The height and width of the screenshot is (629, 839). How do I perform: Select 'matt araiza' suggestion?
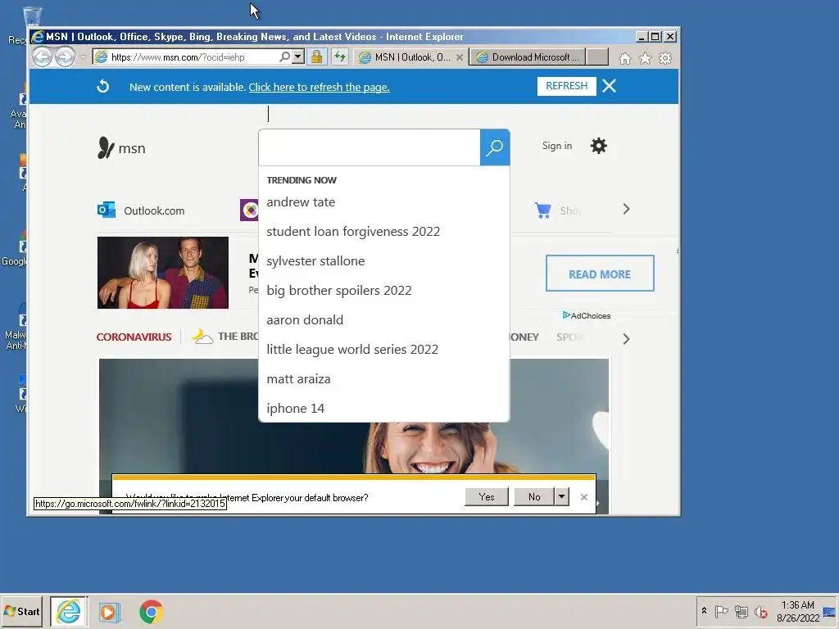[298, 378]
